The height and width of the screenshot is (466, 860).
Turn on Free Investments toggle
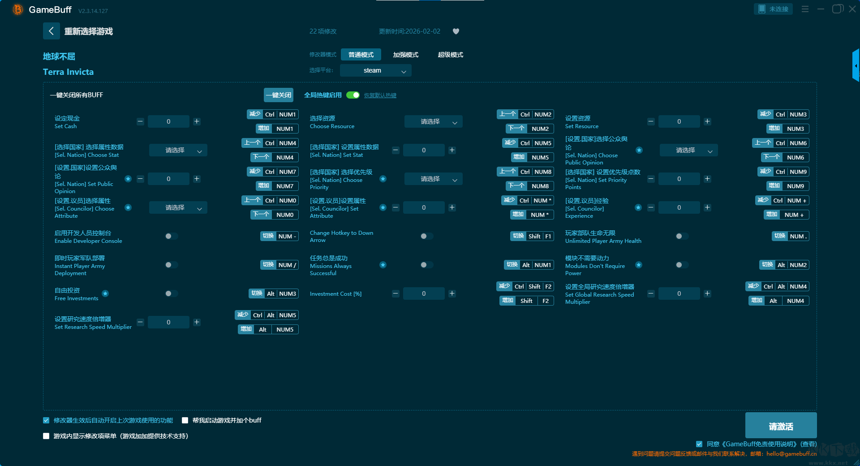172,293
